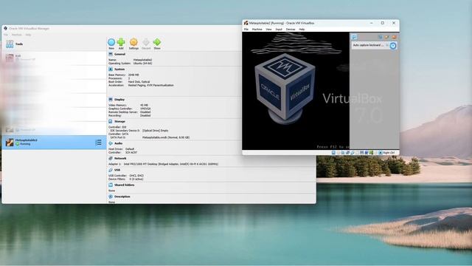The width and height of the screenshot is (472, 266).
Task: Click Metasploitable.vmdk SATA disk link
Action: tap(166, 137)
